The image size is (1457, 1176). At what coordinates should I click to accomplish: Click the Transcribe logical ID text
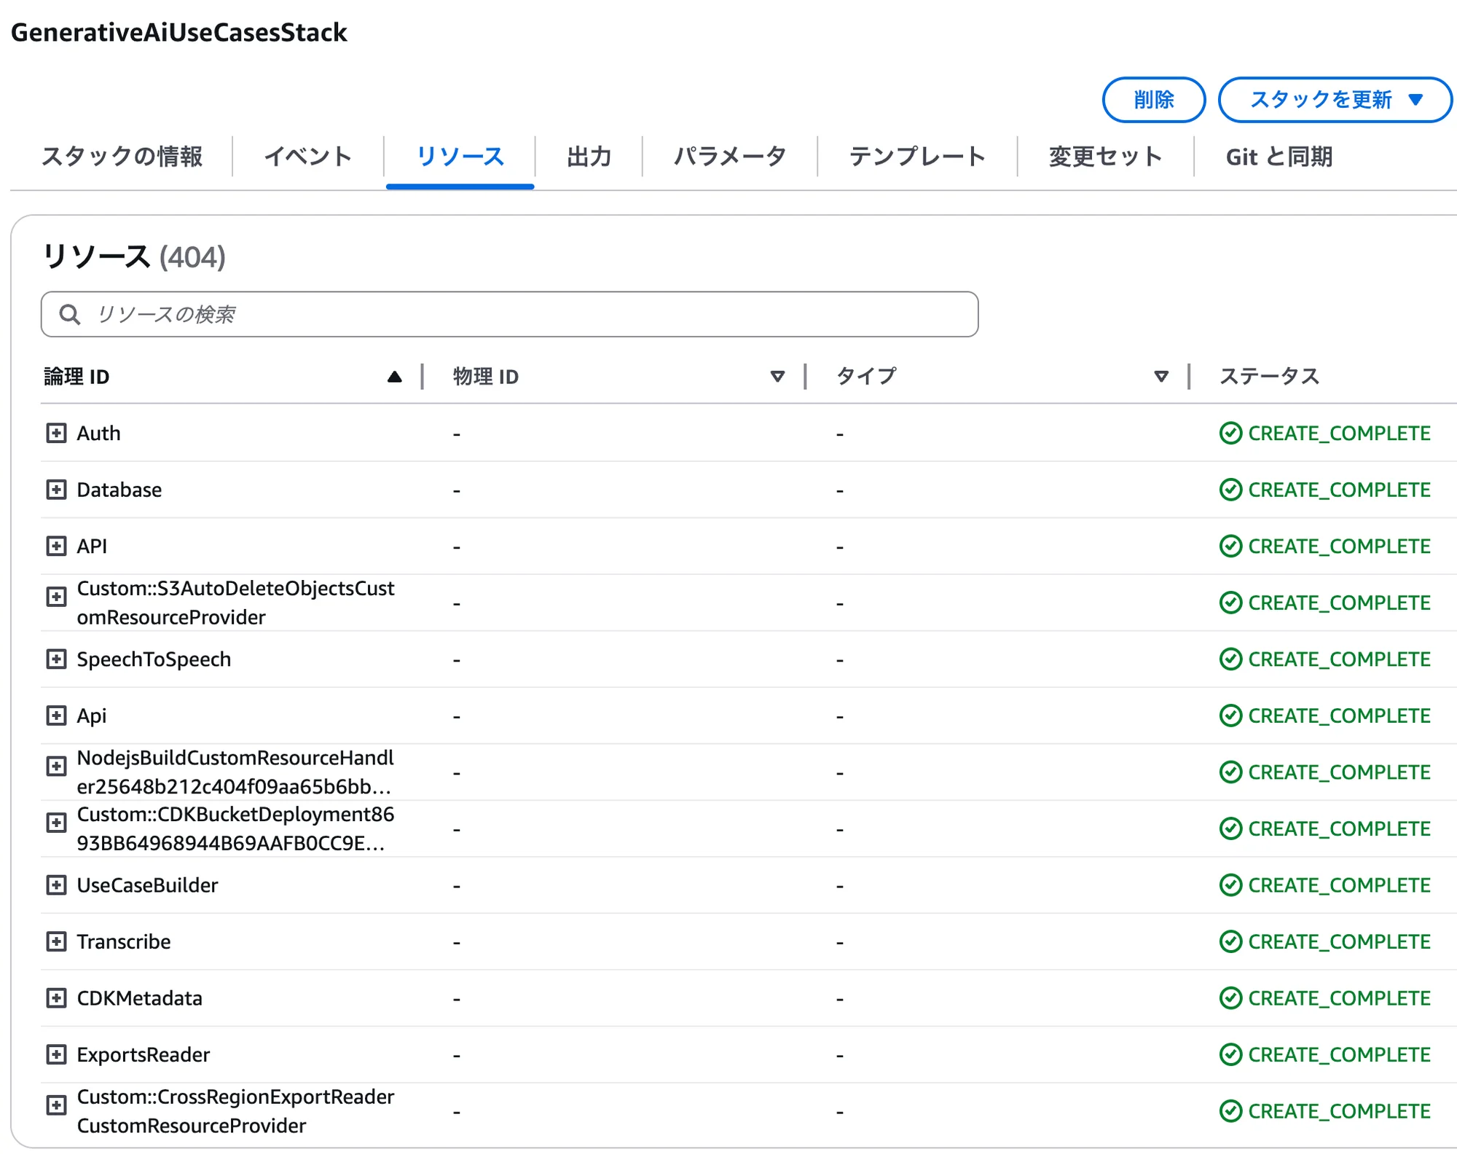124,941
